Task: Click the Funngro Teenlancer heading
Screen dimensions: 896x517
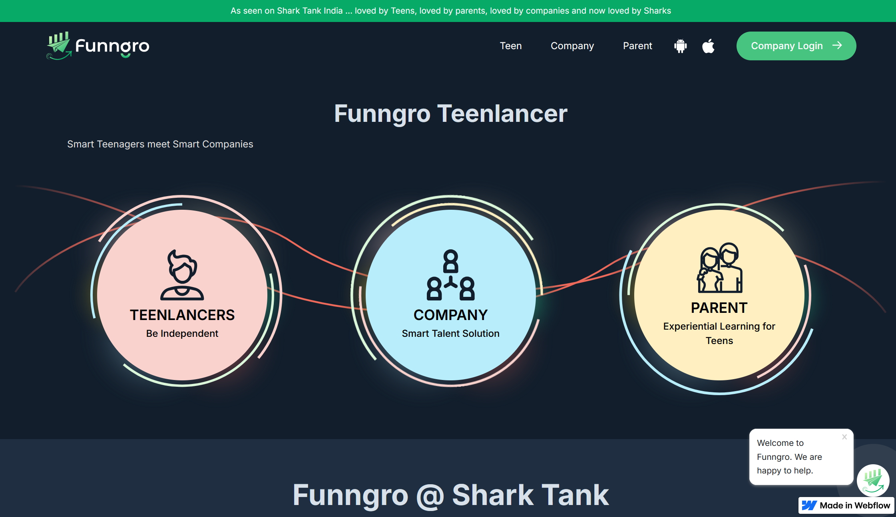Action: pyautogui.click(x=451, y=113)
